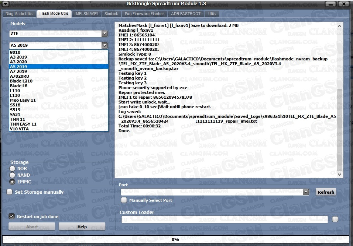The width and height of the screenshot is (353, 246).
Task: Select L130 from the model list
Action: point(59,95)
